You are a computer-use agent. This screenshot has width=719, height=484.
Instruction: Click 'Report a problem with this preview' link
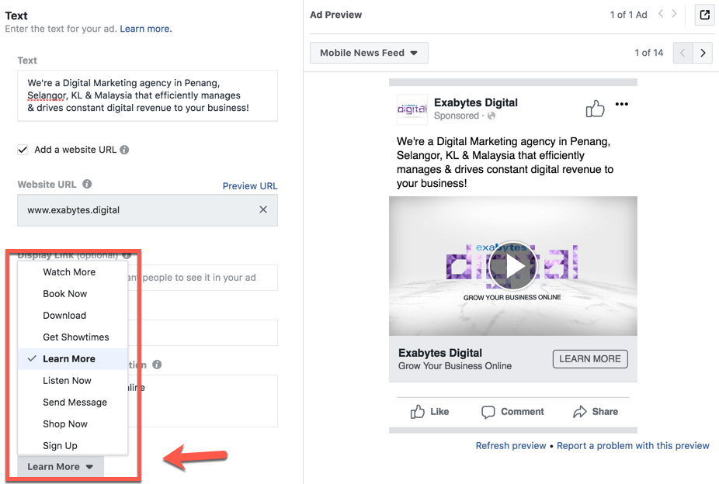click(633, 445)
